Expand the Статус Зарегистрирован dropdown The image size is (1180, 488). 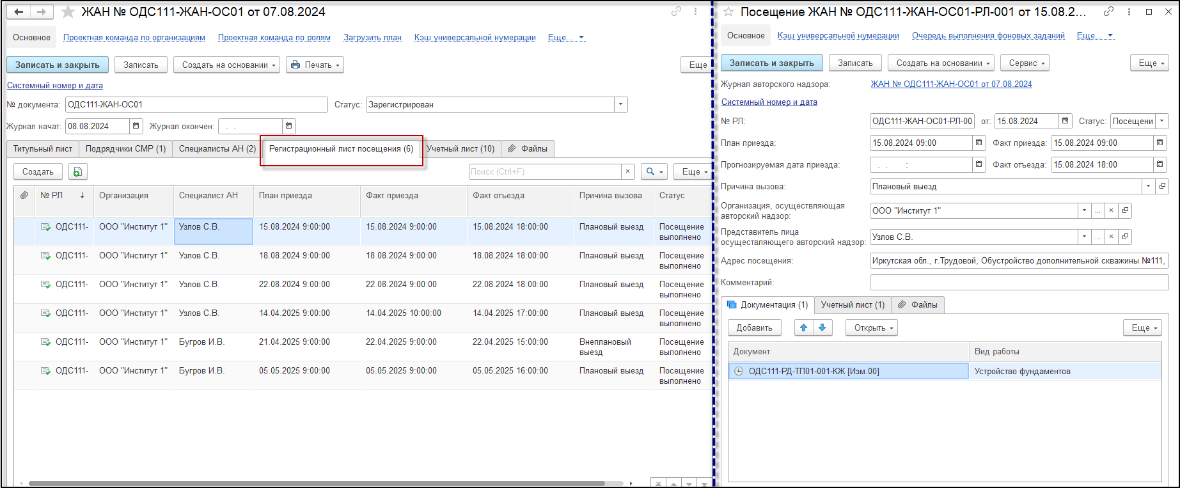[620, 105]
